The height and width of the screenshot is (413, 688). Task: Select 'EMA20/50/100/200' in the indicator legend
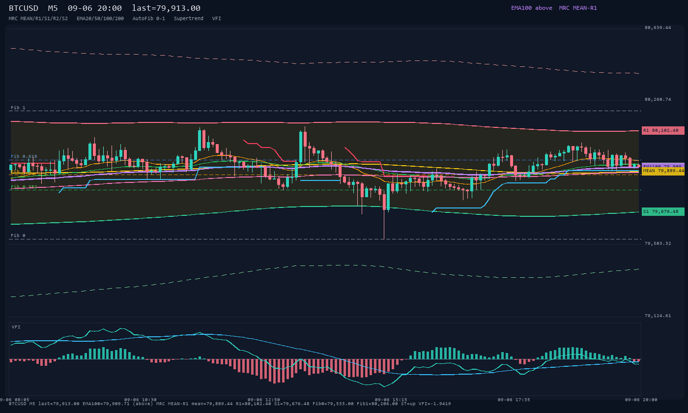pos(100,18)
